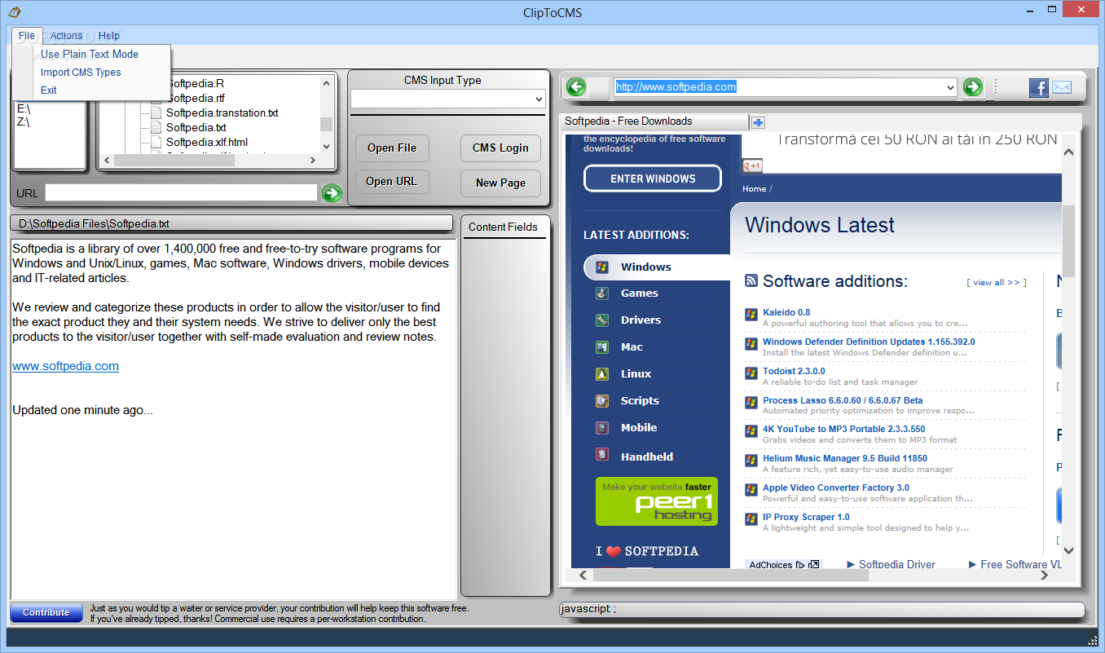Switch to Softpedia - Free Downloads tab

click(654, 121)
